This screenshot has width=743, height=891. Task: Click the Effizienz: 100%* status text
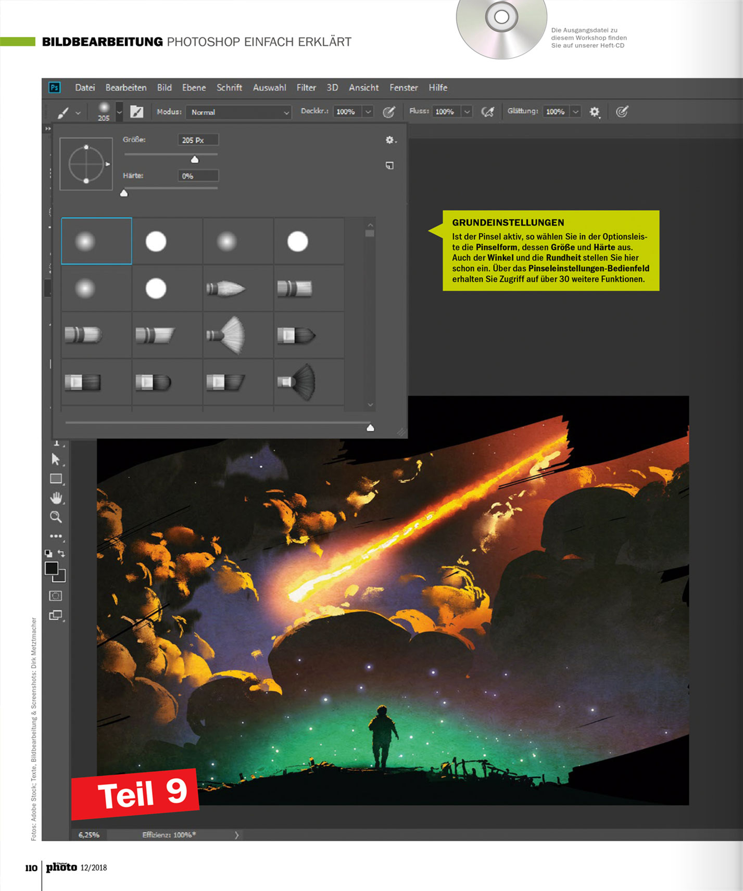pyautogui.click(x=169, y=835)
